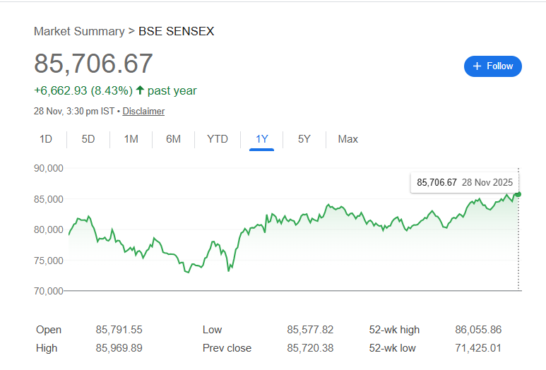The image size is (546, 370).
Task: Select the YTD tab
Action: tap(218, 139)
